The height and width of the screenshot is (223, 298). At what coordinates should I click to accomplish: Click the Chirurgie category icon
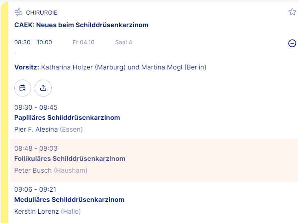[18, 13]
